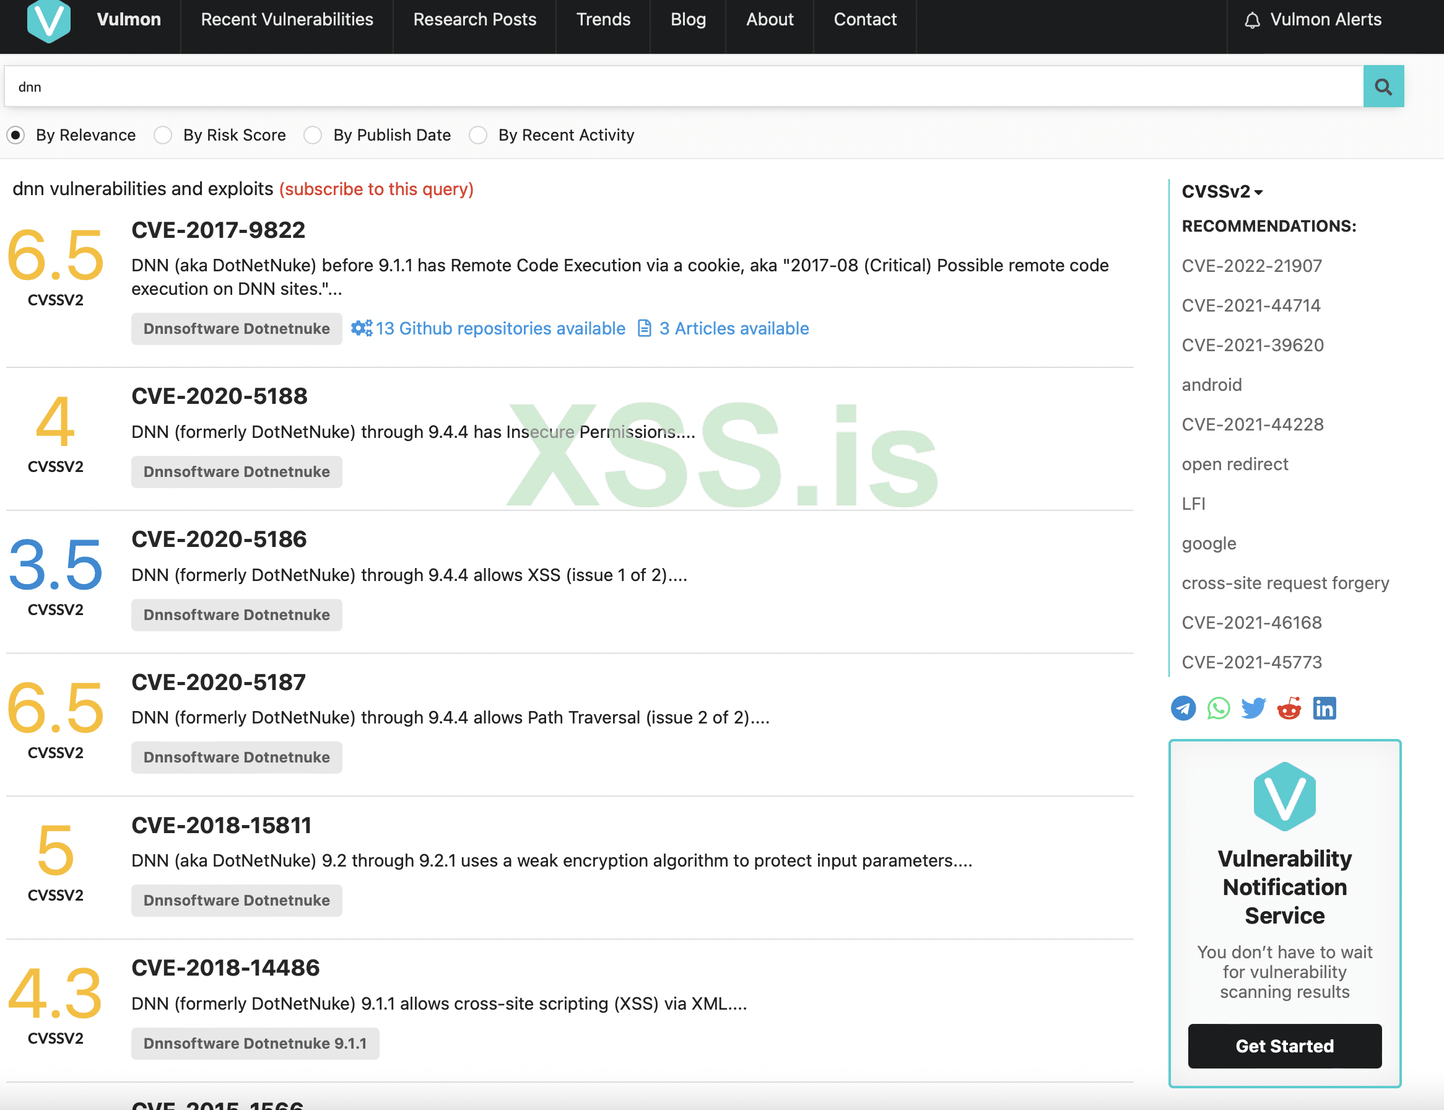Share via the Reddit icon

[x=1289, y=708]
